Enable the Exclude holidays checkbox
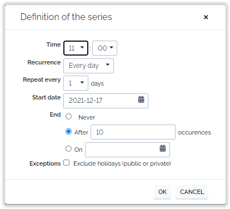The width and height of the screenshot is (230, 209). (66, 163)
